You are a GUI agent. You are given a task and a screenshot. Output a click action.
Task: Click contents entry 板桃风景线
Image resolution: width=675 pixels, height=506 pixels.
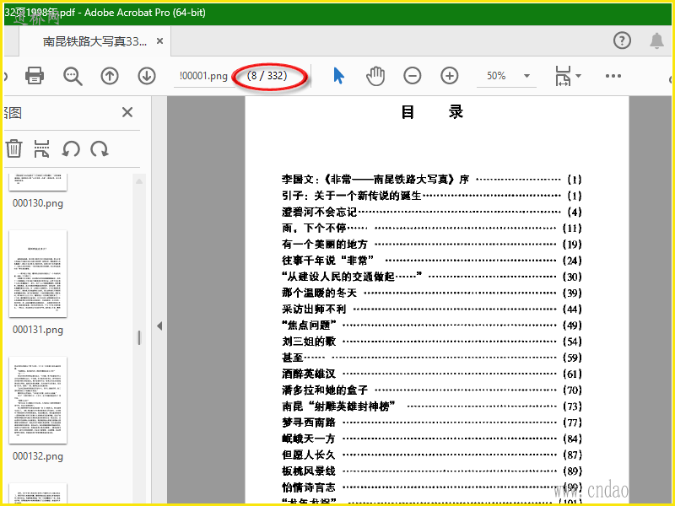click(309, 471)
